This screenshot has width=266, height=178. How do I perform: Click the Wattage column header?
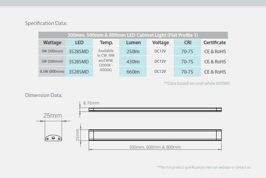point(52,43)
